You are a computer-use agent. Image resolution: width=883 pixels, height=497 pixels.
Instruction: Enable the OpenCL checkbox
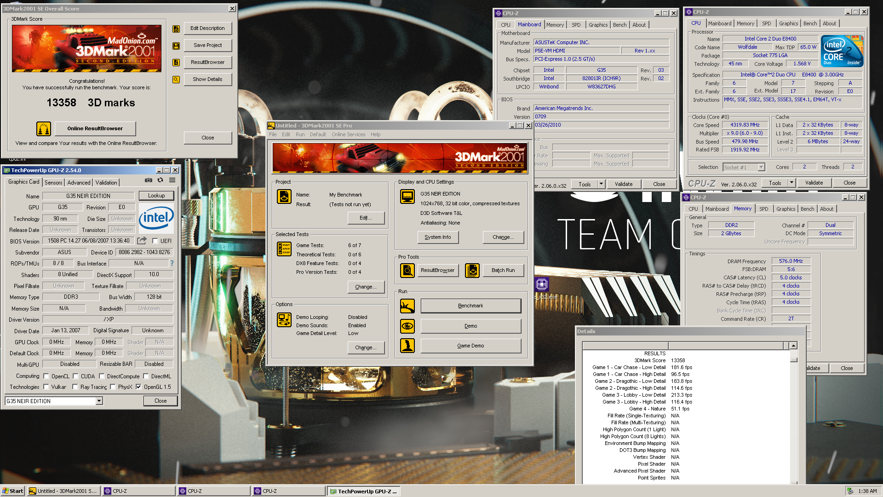[46, 376]
